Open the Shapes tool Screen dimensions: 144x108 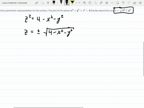(85, 3)
